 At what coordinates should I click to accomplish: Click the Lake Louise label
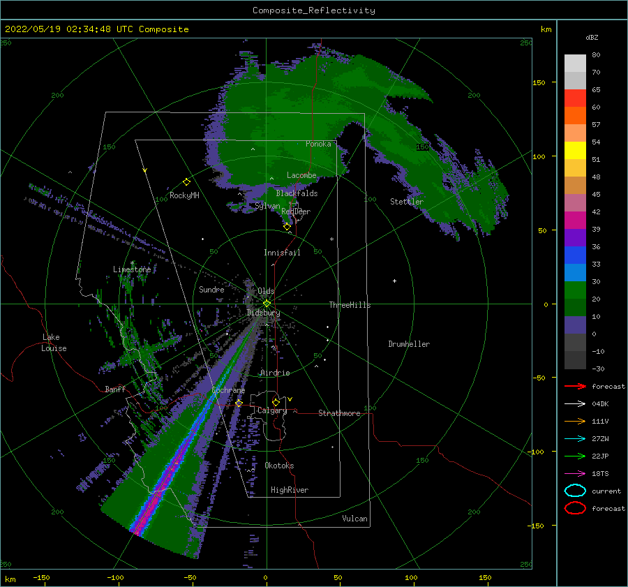pos(54,343)
